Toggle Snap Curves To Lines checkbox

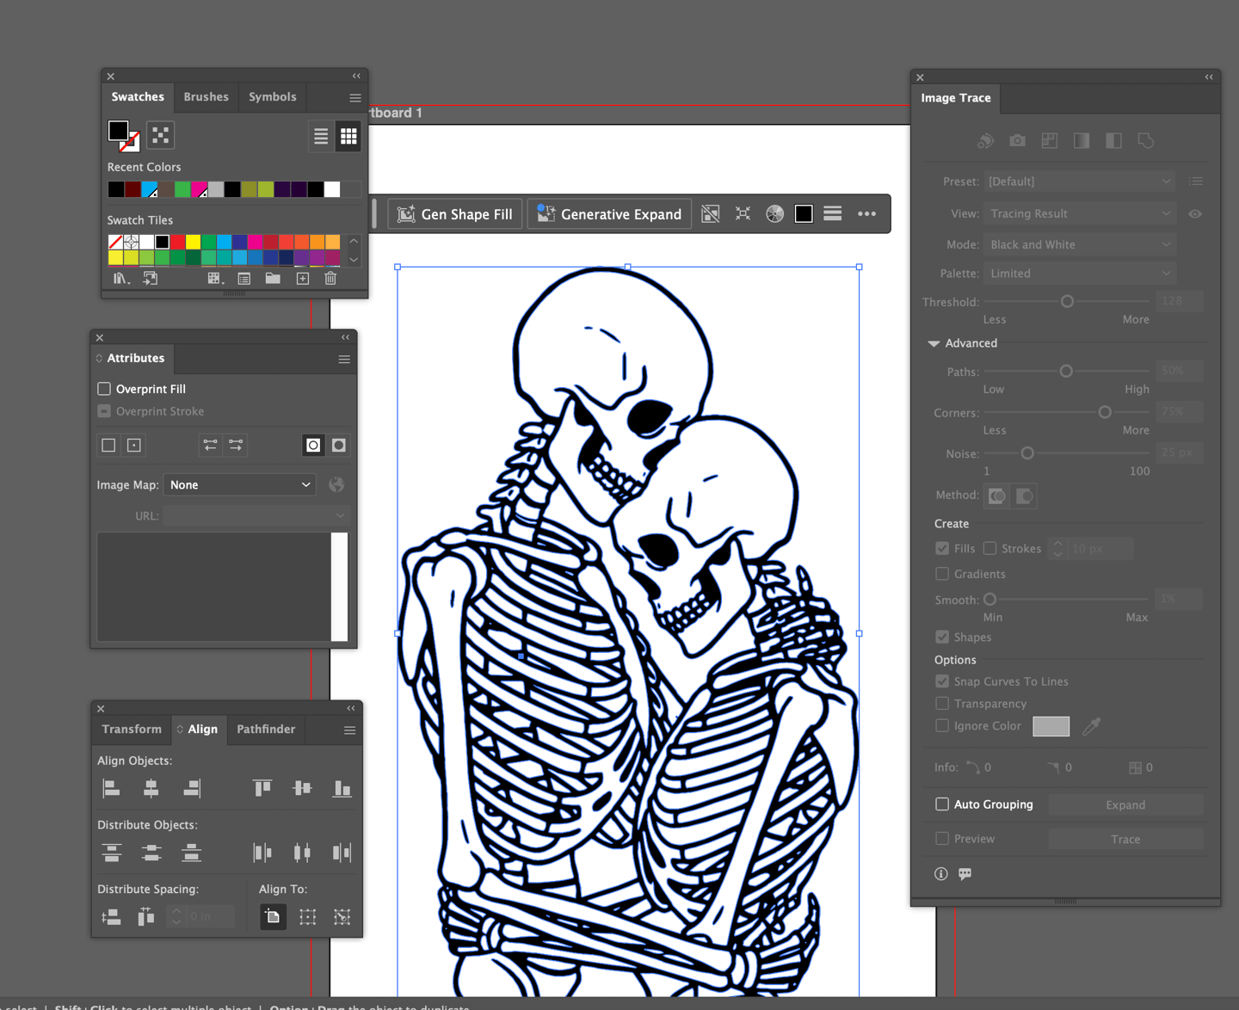coord(942,681)
